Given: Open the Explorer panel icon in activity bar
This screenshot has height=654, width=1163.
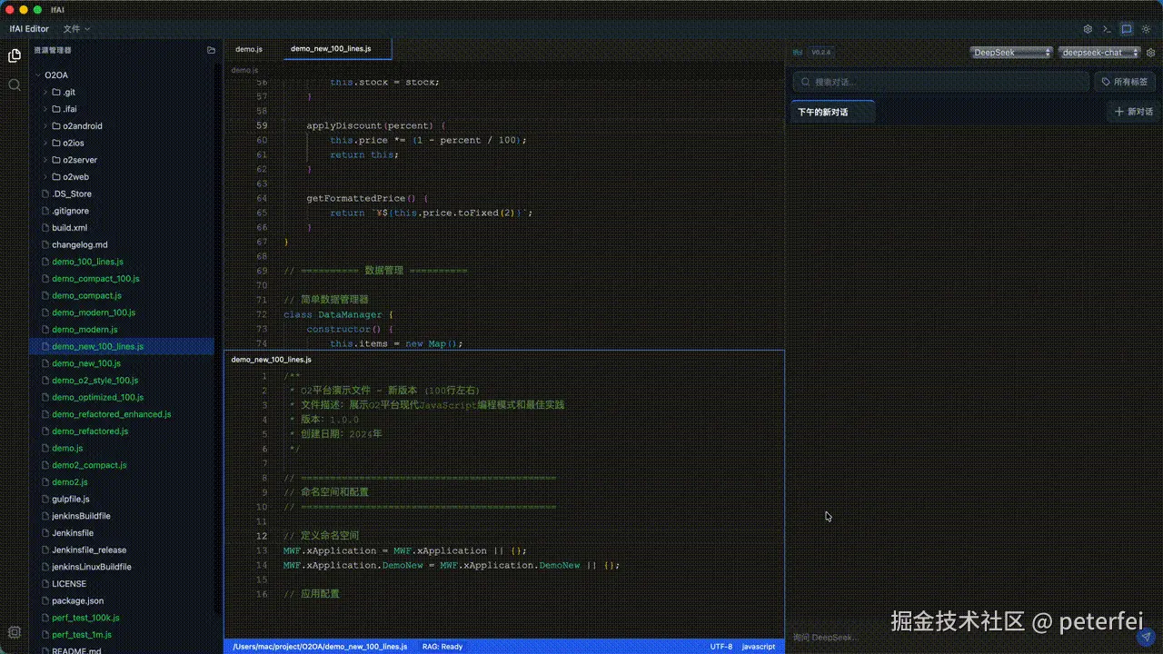Looking at the screenshot, I should (x=15, y=55).
